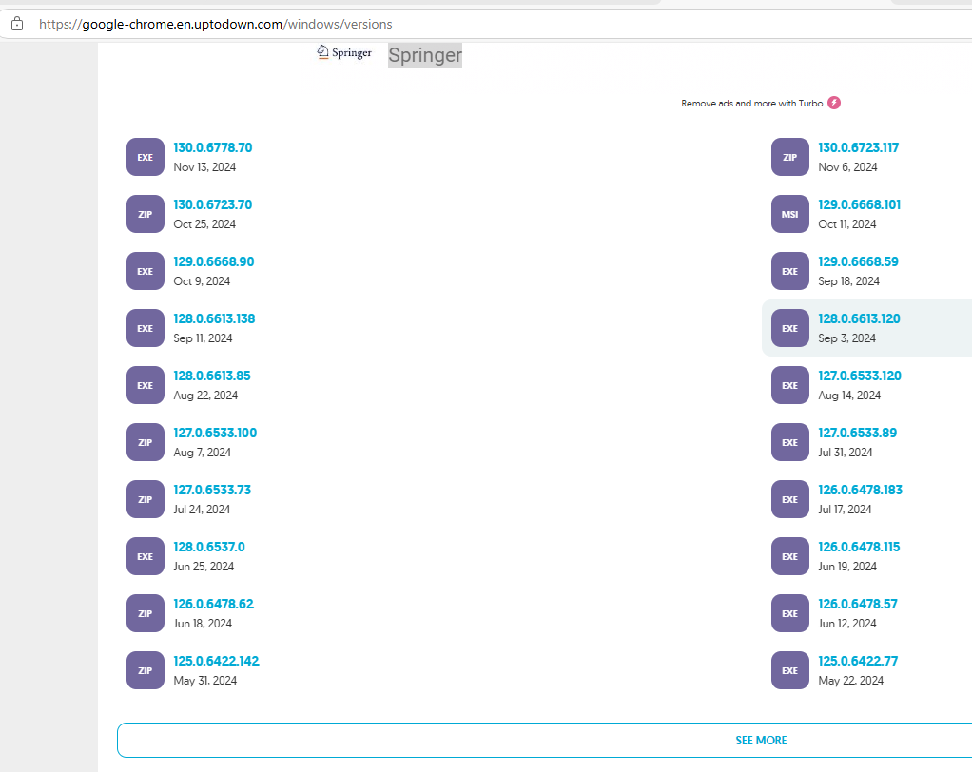The image size is (972, 772).
Task: Click the site security lock icon
Action: (17, 24)
